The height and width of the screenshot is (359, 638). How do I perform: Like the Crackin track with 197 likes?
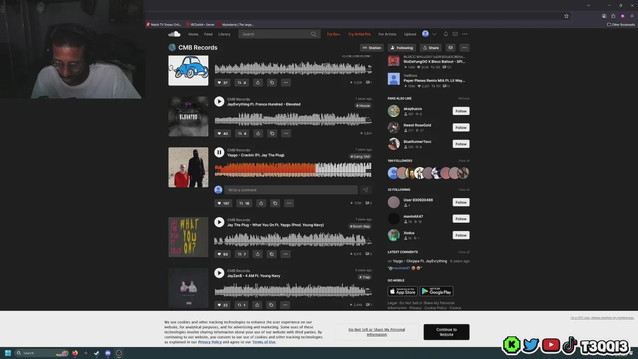tap(223, 203)
